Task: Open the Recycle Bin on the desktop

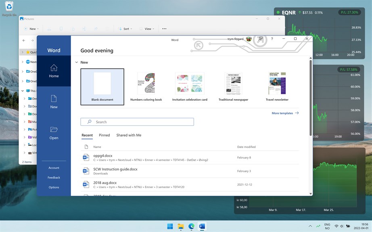Action: tap(9, 7)
